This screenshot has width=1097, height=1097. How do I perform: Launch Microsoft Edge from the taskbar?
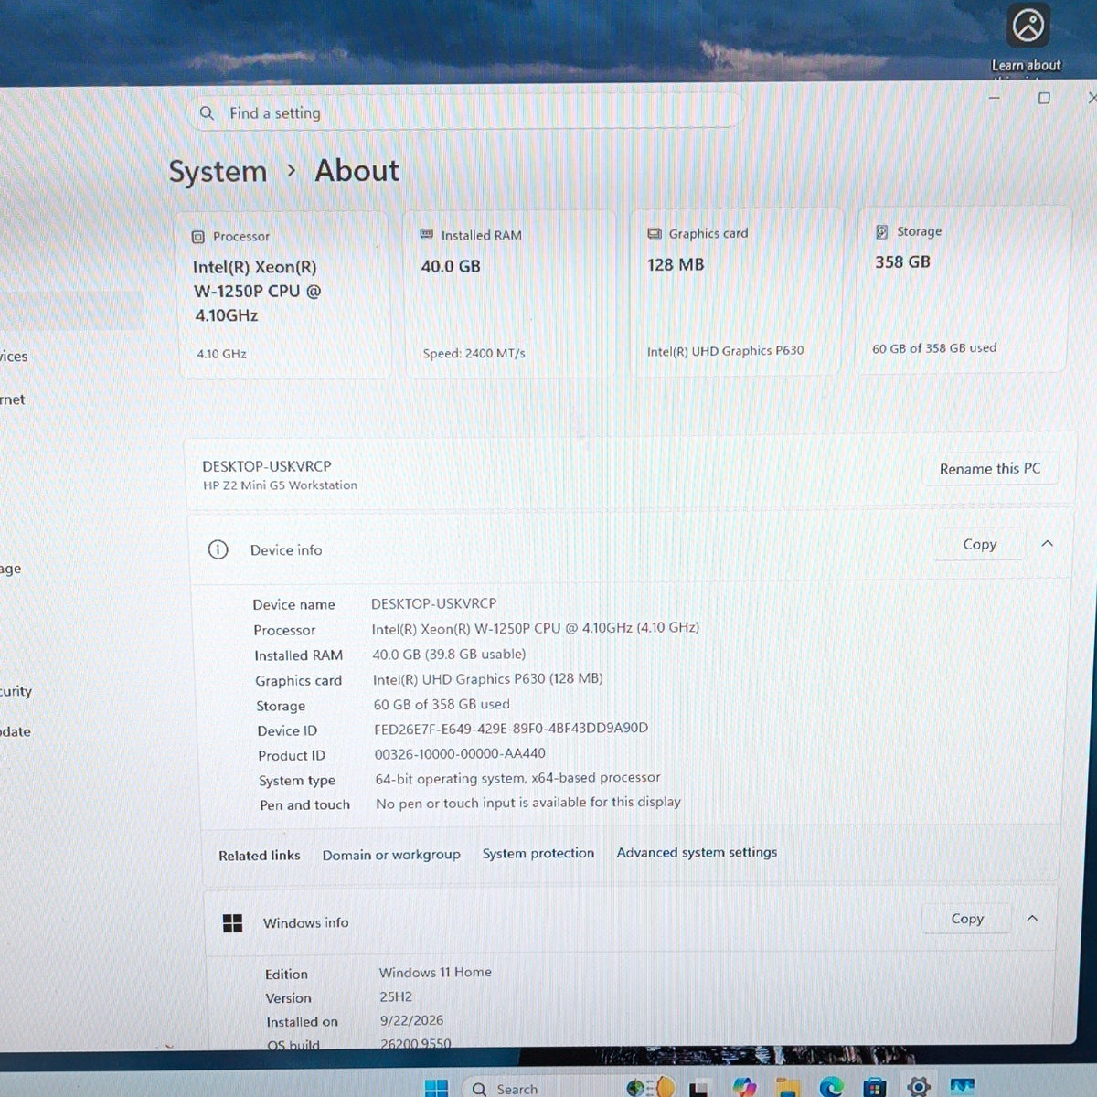(831, 1087)
